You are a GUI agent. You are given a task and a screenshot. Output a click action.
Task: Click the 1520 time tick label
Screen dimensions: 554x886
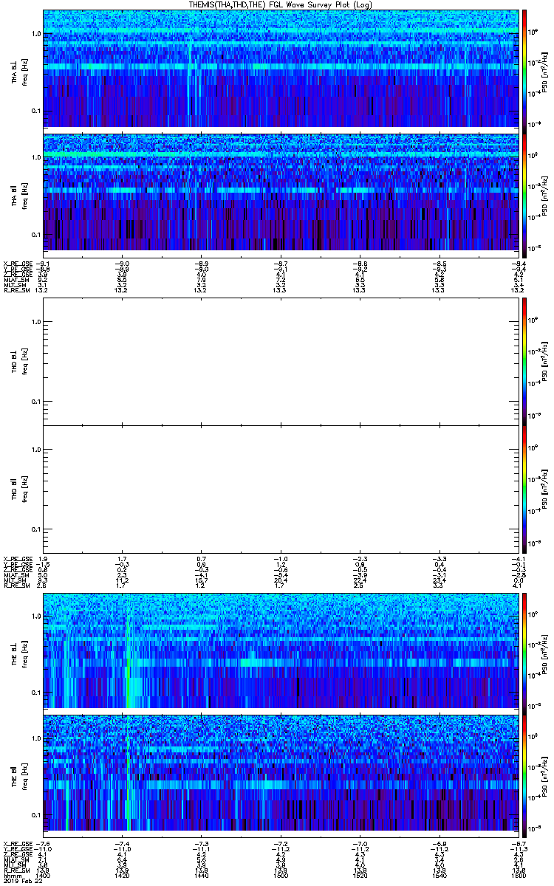point(360,876)
